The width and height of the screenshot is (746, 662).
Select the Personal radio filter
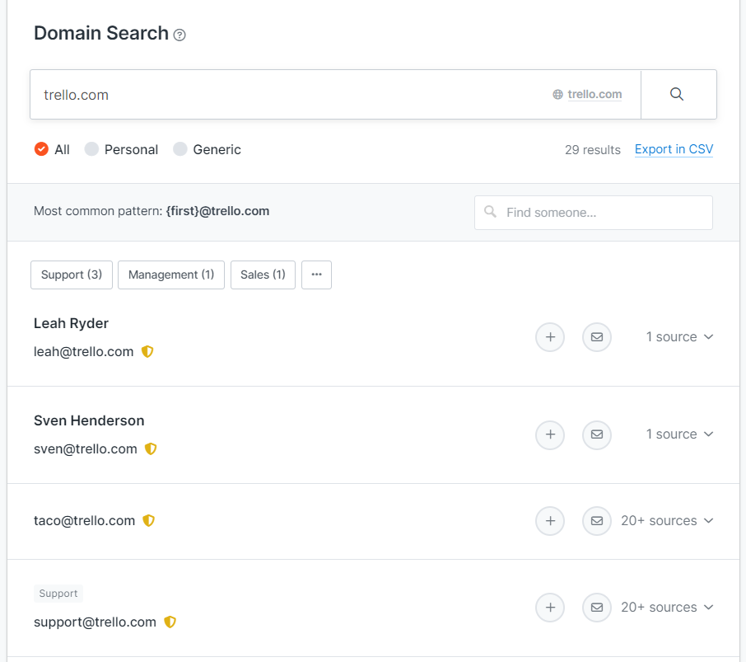click(x=91, y=149)
